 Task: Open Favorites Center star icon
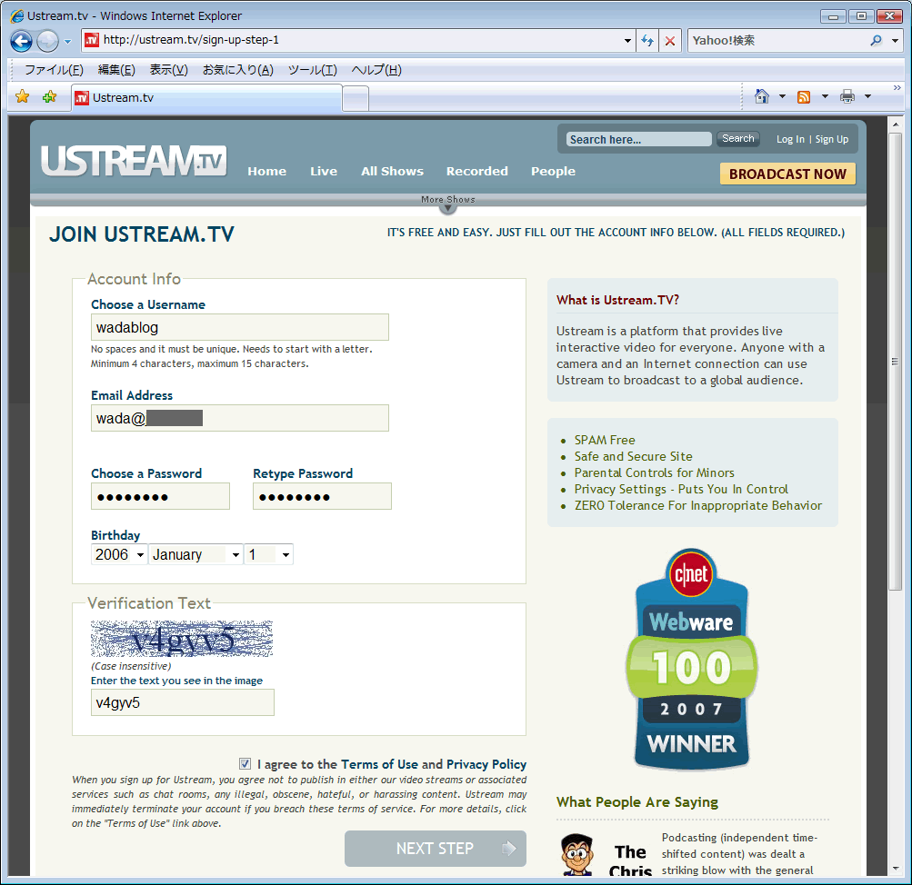[23, 97]
